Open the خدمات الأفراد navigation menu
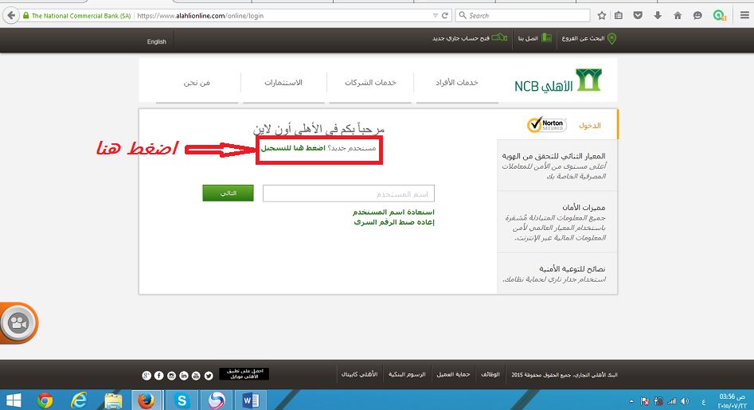Viewport: 754px width, 410px height. (456, 84)
